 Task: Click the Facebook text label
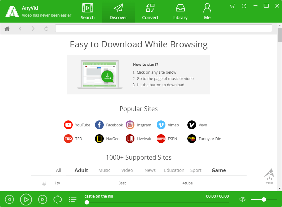coord(114,125)
